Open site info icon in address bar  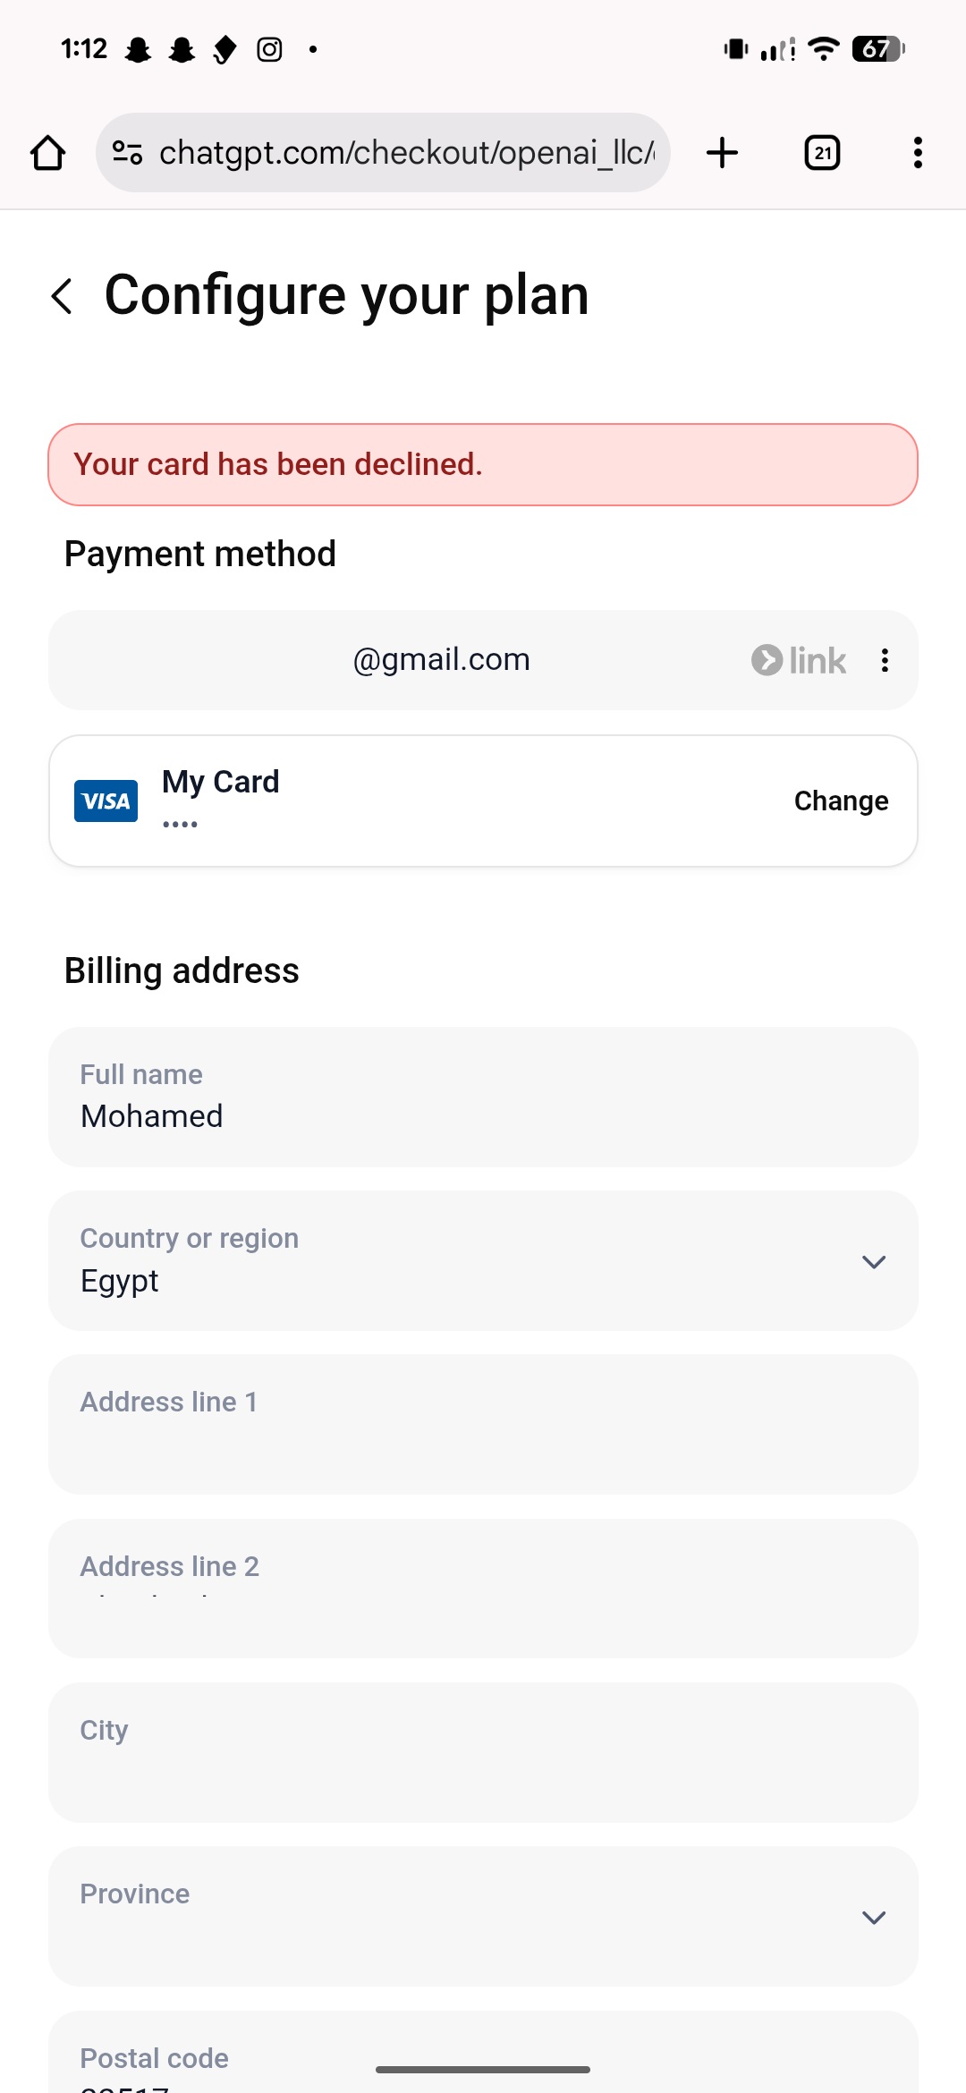point(127,153)
